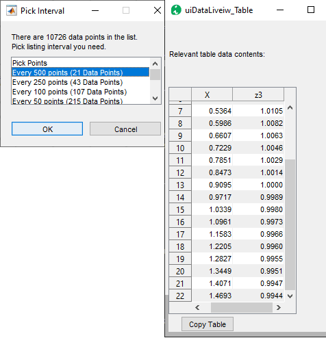Image resolution: width=326 pixels, height=338 pixels.
Task: Click the table vertical scroll-down arrow
Action: (290, 296)
